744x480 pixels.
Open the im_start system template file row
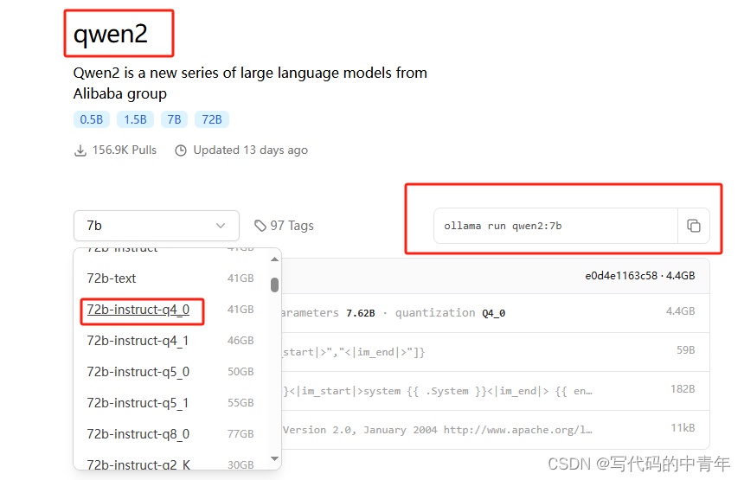pyautogui.click(x=496, y=391)
